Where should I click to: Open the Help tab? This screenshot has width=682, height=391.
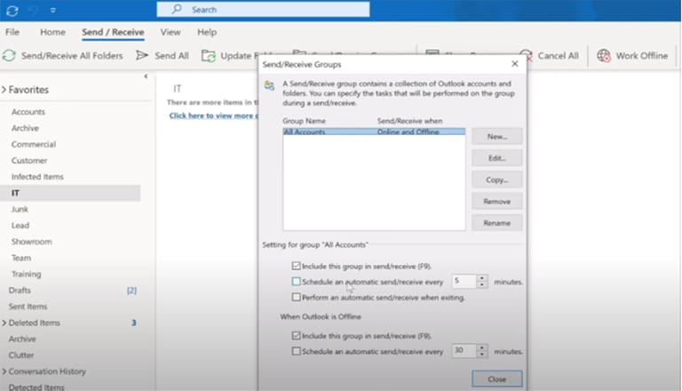[207, 32]
